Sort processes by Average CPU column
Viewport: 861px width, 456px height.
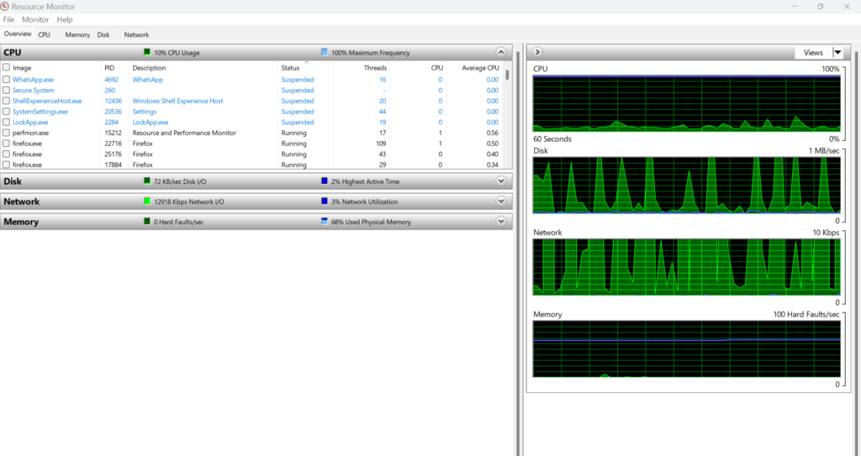point(480,68)
